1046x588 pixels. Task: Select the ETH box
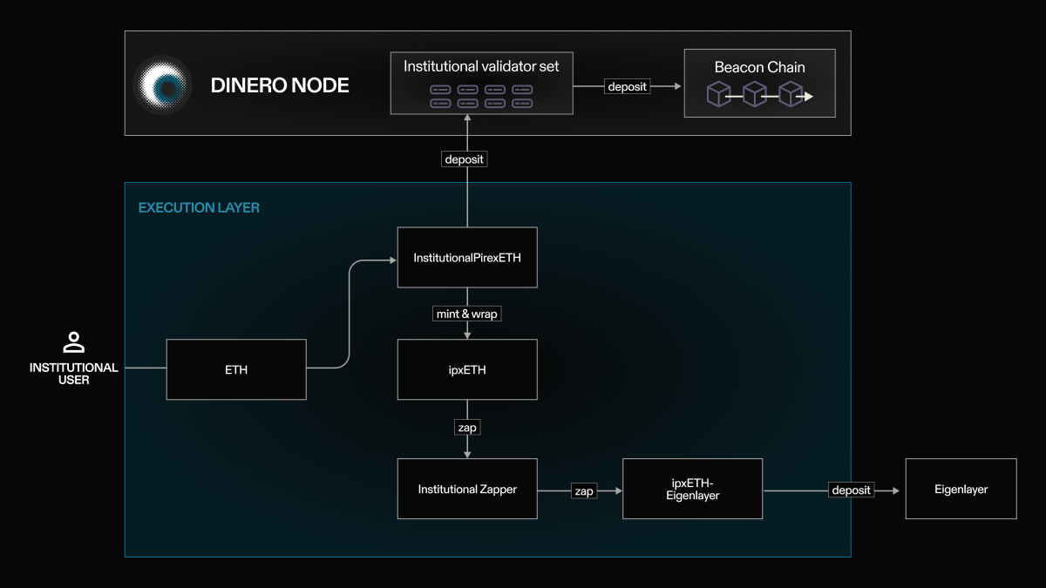coord(236,369)
